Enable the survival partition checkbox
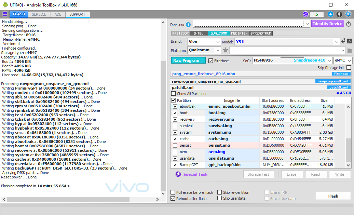The image size is (354, 215). (x=175, y=126)
